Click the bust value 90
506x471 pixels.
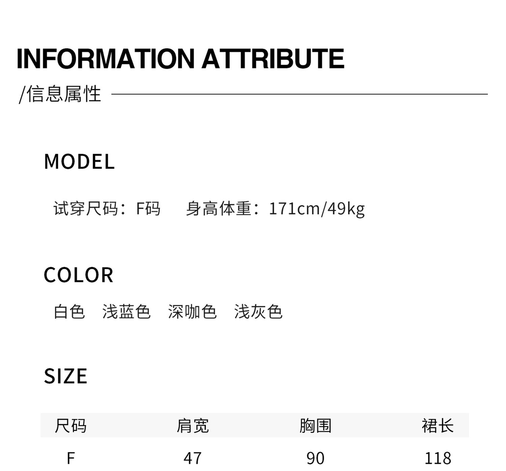point(315,458)
